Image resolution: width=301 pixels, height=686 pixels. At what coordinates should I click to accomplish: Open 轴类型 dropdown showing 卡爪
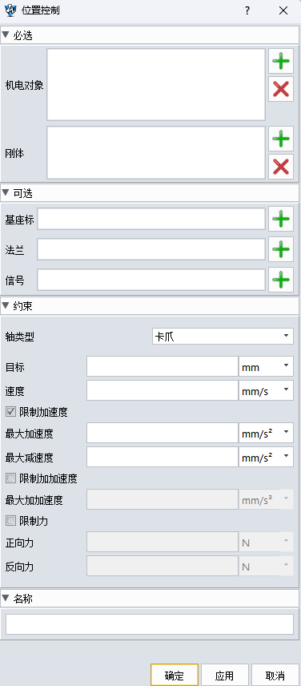pos(223,337)
